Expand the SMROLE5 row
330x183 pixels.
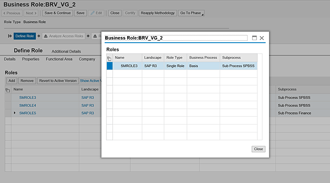pos(15,113)
